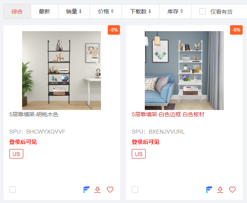Click download icon on white shelf card
Image resolution: width=247 pixels, height=203 pixels.
(220, 190)
